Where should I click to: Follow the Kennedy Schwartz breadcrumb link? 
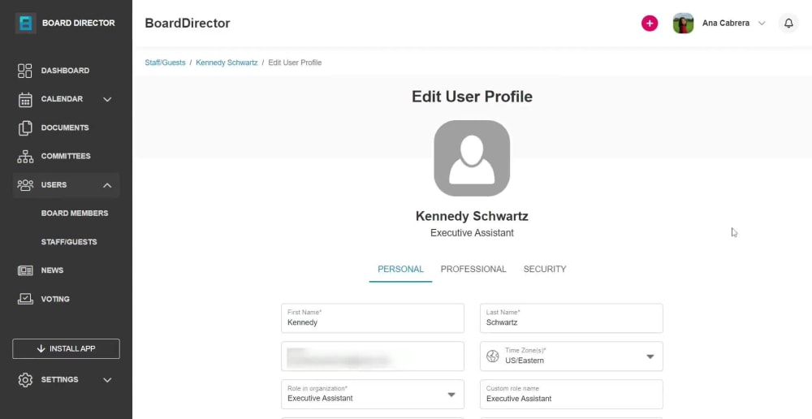227,63
